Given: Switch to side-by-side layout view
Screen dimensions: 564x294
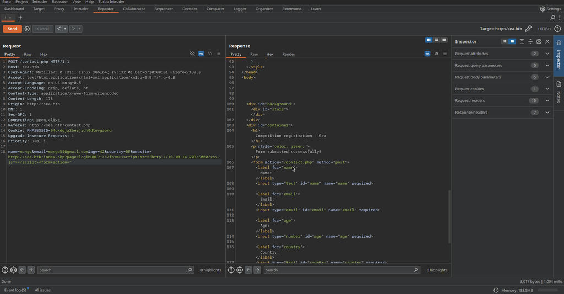Looking at the screenshot, I should pos(429,40).
